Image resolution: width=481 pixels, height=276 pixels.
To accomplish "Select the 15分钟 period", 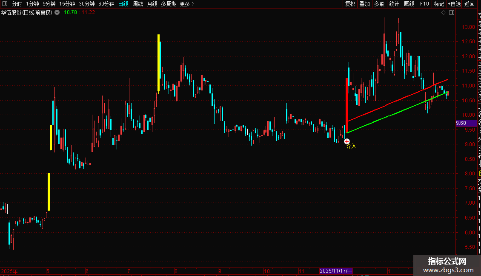I will point(67,4).
